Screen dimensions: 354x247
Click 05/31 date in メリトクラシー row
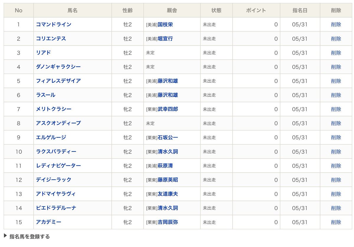point(300,109)
